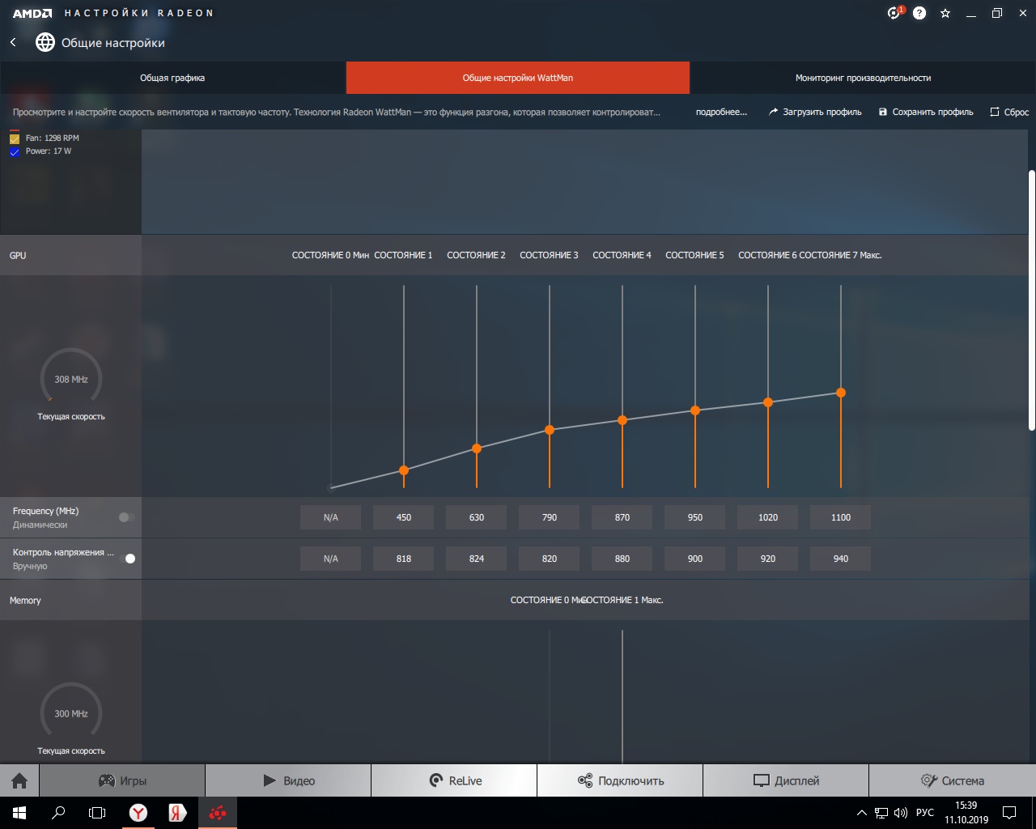Click the GPU State 4 slider handle
The height and width of the screenshot is (829, 1036).
point(622,420)
